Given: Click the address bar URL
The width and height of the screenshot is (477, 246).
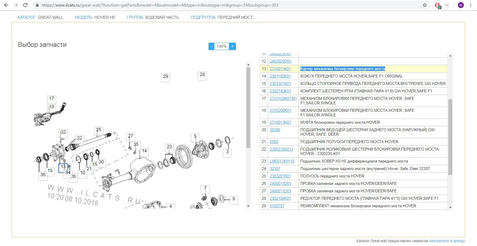Looking at the screenshot, I should point(160,5).
